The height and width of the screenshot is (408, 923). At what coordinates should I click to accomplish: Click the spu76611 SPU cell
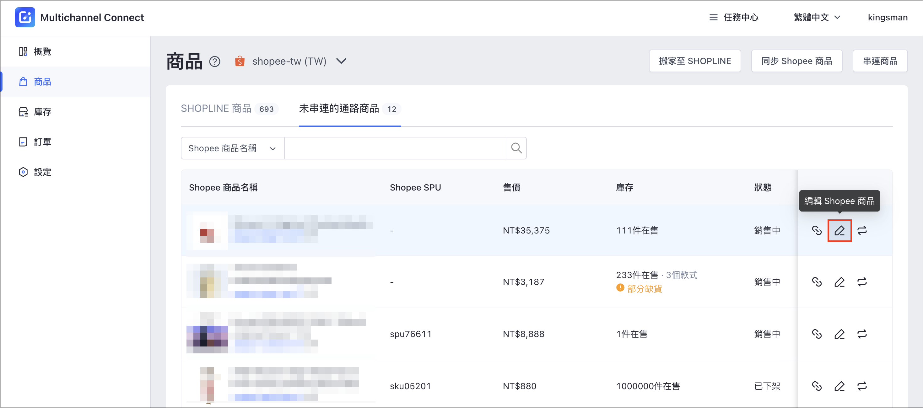(x=411, y=334)
